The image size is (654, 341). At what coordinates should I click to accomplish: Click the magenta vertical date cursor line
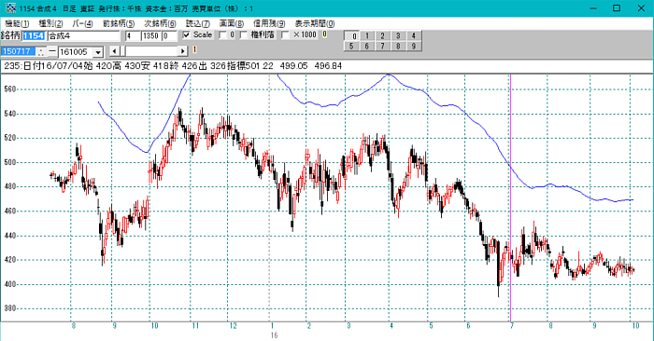point(510,198)
